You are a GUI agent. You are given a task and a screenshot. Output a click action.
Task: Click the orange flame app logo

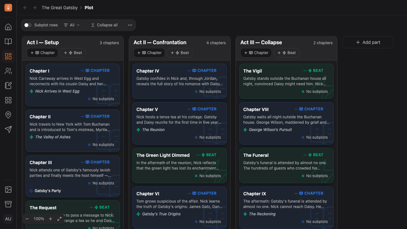click(x=8, y=8)
